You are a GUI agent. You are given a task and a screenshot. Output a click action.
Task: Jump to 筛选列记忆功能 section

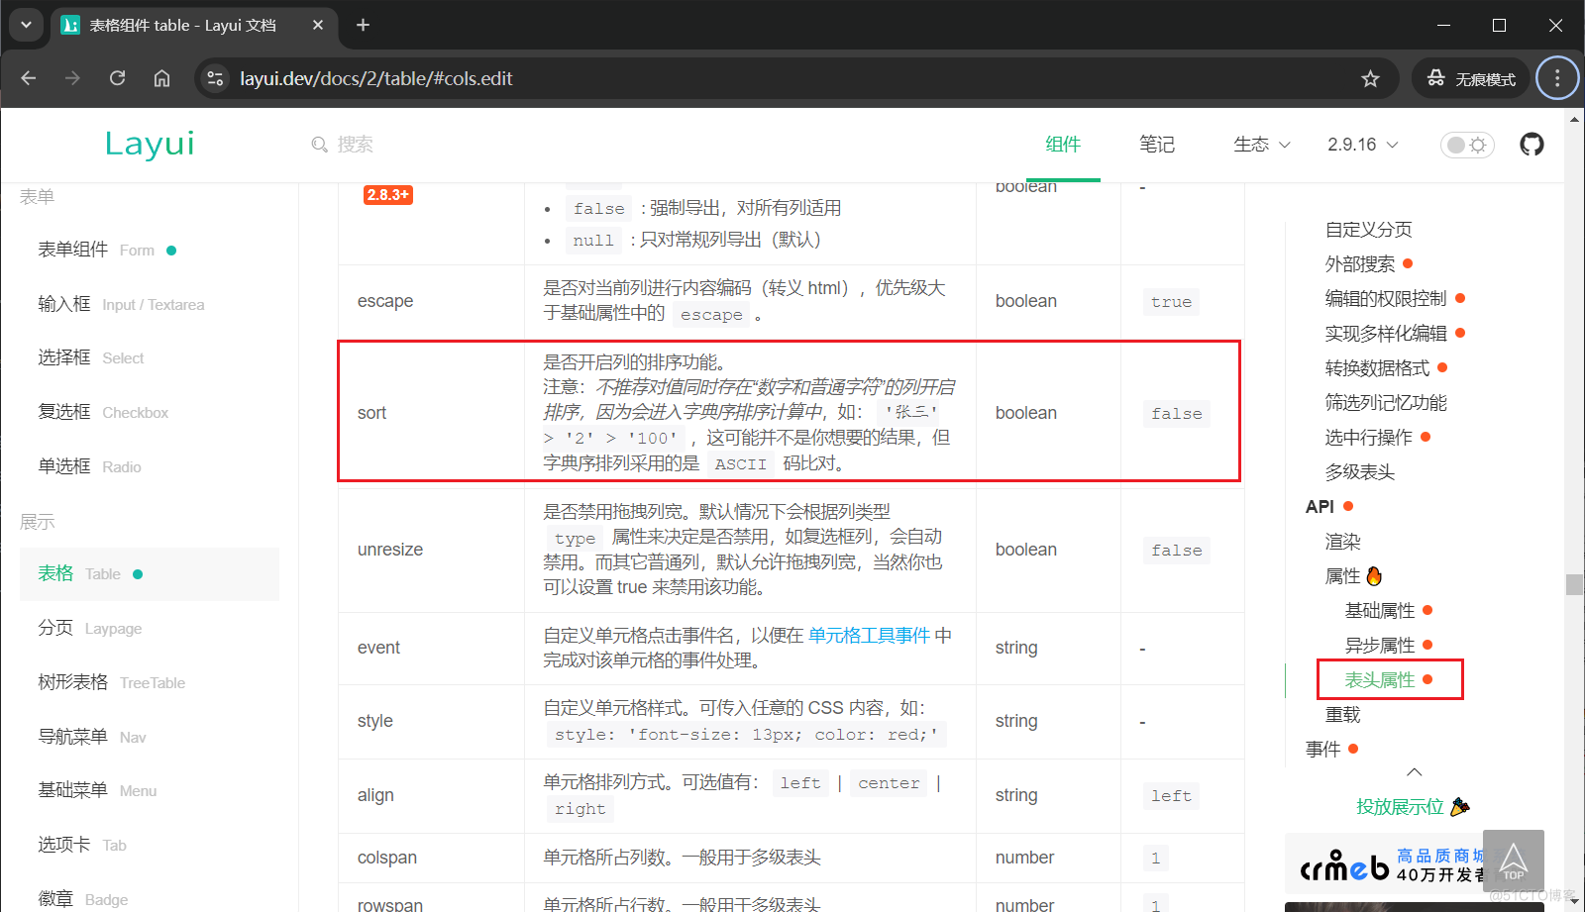click(x=1386, y=403)
